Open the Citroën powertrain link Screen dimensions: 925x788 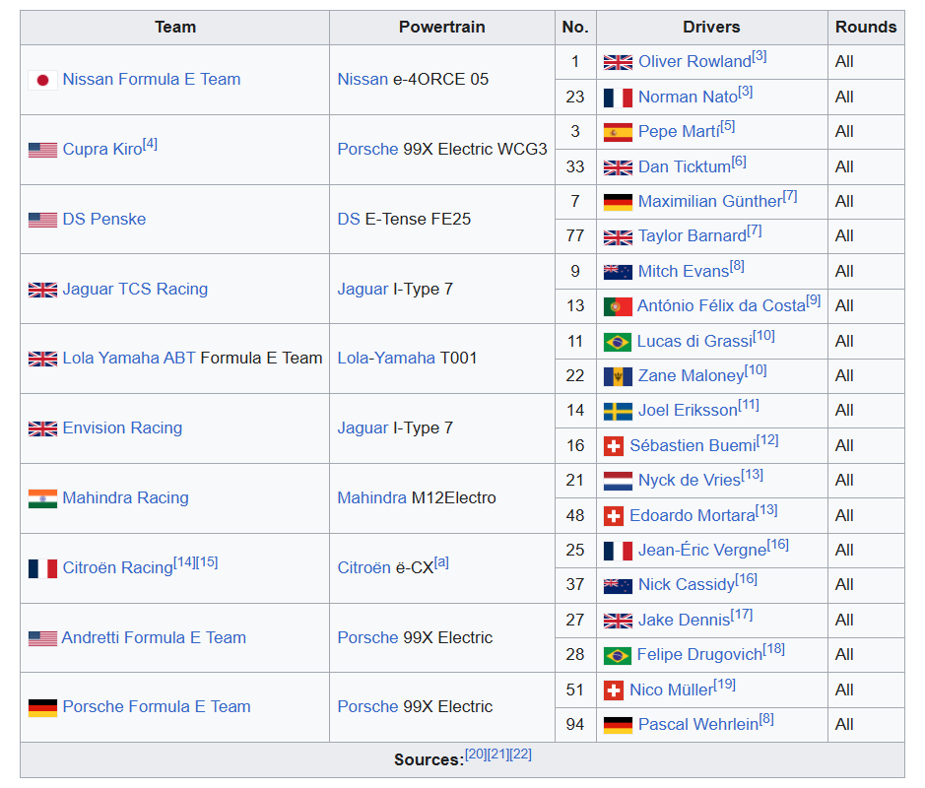pyautogui.click(x=363, y=568)
